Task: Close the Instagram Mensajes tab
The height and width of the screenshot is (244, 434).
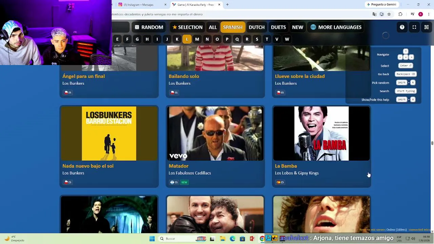Action: coord(165,5)
